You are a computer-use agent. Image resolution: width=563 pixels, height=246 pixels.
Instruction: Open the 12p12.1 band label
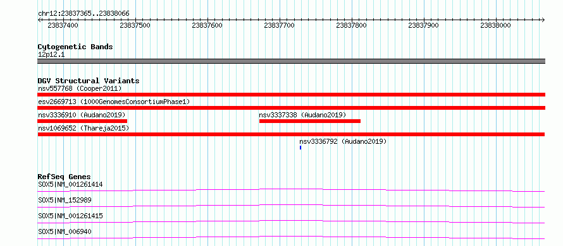click(x=51, y=54)
